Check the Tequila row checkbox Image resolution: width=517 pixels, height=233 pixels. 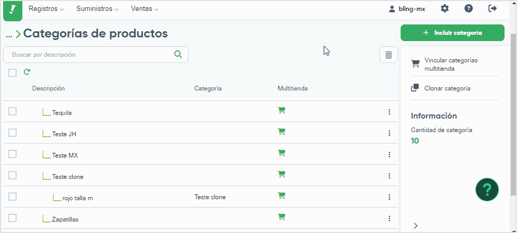pos(12,111)
